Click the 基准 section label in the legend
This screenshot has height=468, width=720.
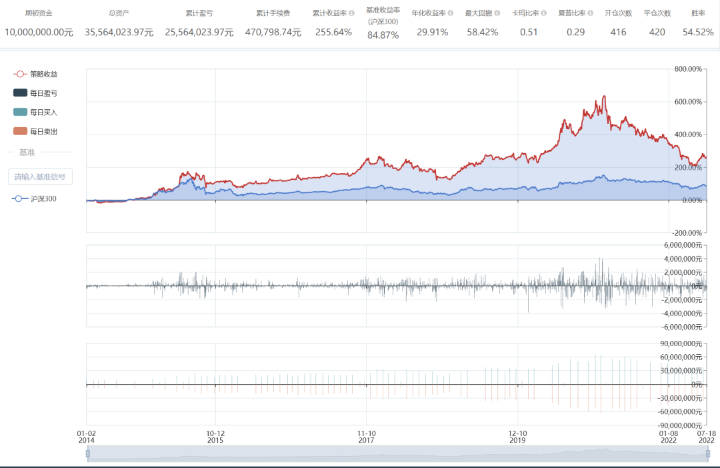coord(27,152)
